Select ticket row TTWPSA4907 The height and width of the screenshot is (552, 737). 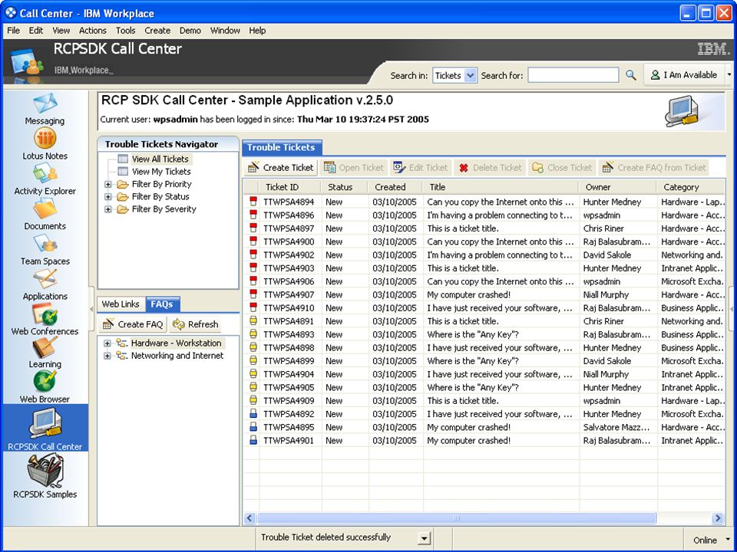pos(484,294)
